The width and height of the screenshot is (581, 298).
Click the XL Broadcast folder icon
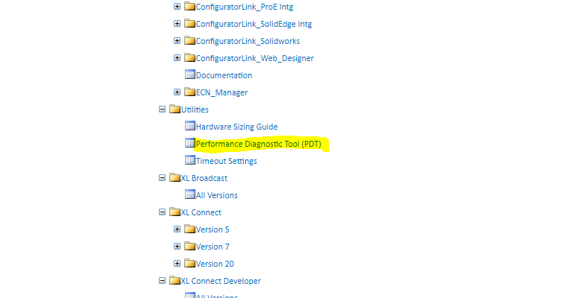175,177
